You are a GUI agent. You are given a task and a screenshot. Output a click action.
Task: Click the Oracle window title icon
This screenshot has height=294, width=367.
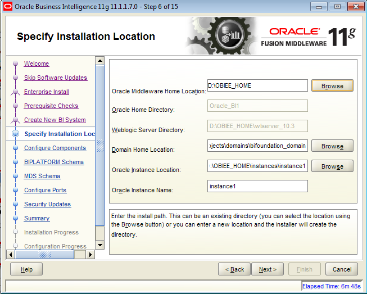(x=8, y=6)
